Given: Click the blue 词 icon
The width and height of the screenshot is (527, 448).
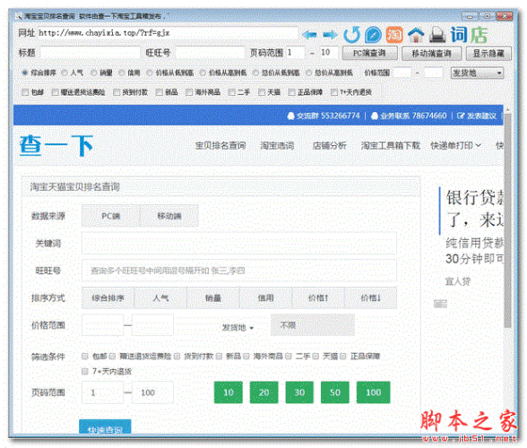Looking at the screenshot, I should tap(459, 34).
